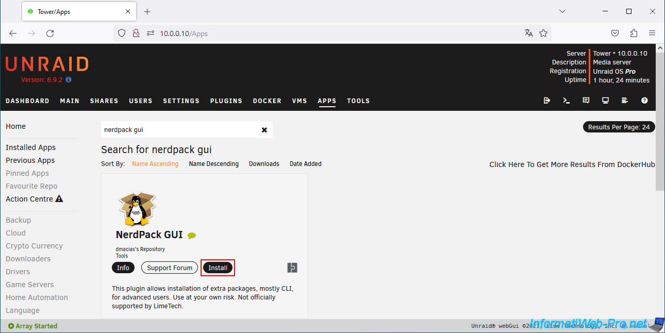665x333 pixels.
Task: Clear the search with X icon
Action: coord(264,130)
